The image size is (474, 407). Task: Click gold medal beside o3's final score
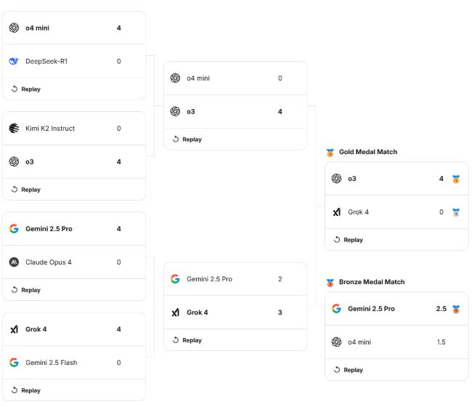click(x=456, y=179)
